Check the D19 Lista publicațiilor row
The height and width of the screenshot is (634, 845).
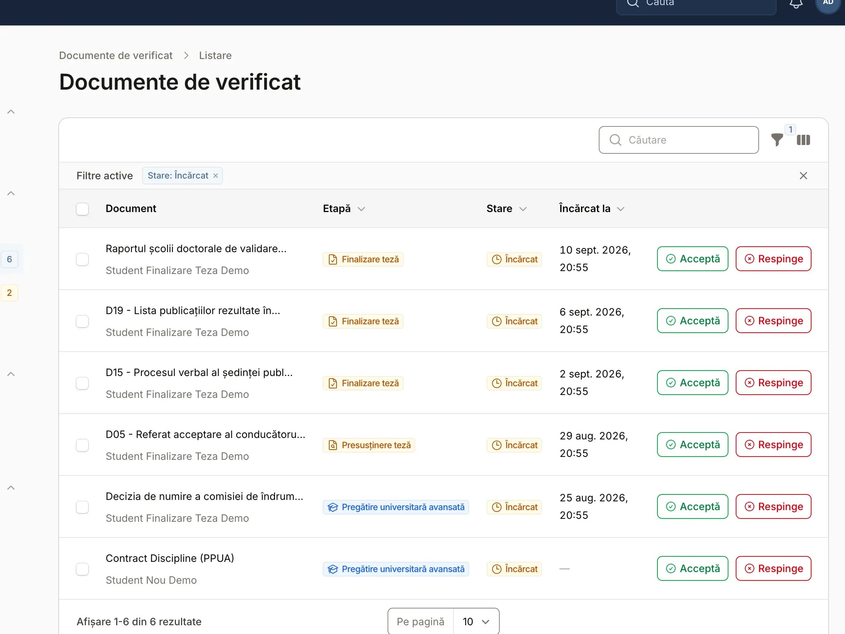click(82, 321)
